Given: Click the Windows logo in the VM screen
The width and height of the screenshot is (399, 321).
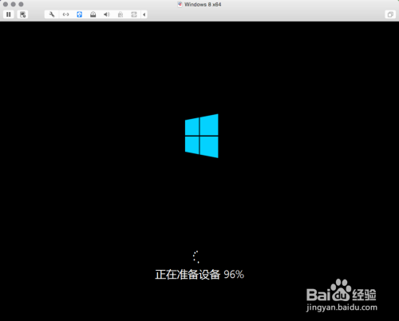Looking at the screenshot, I should (x=202, y=136).
